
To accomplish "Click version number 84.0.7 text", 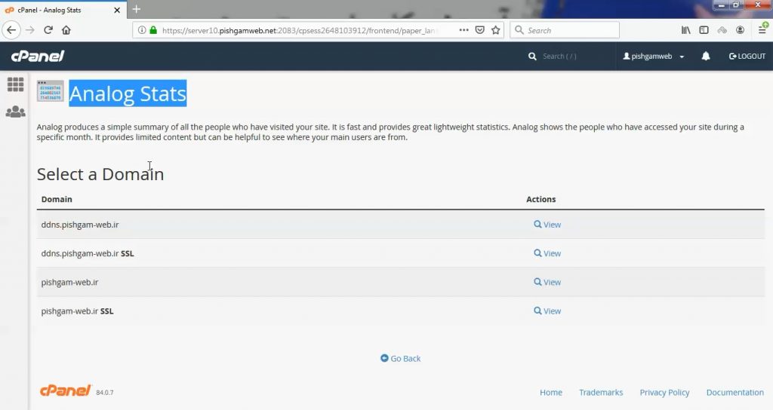I will [104, 393].
